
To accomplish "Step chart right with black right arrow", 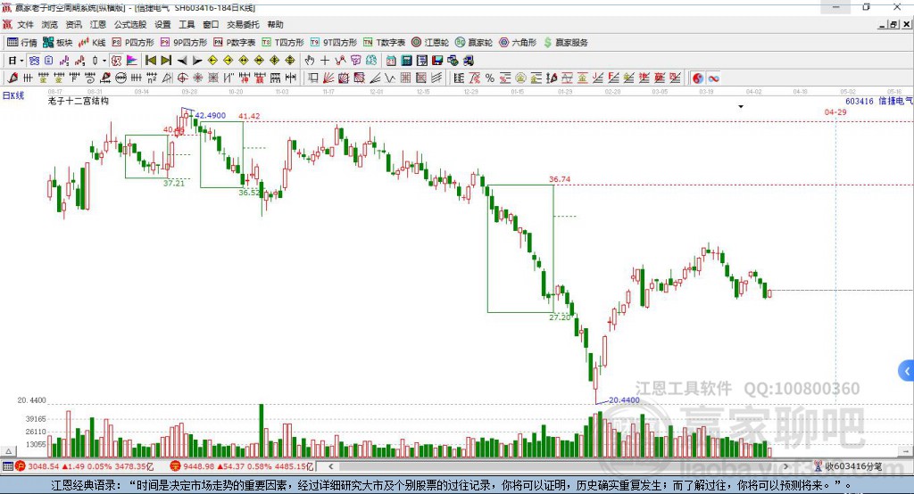I will (197, 61).
